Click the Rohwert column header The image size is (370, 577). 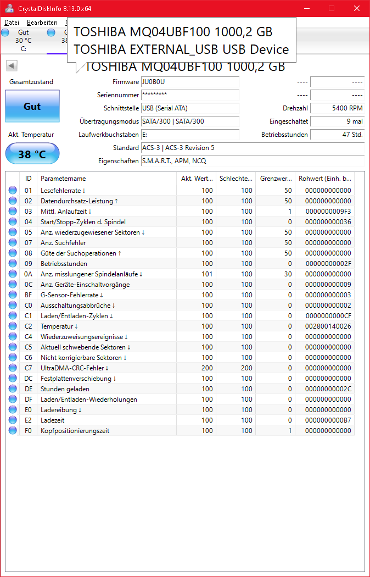[x=325, y=179]
